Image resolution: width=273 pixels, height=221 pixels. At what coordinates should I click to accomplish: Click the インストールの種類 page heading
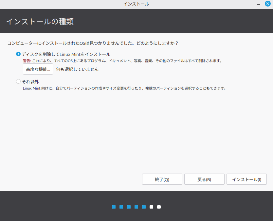pos(40,22)
